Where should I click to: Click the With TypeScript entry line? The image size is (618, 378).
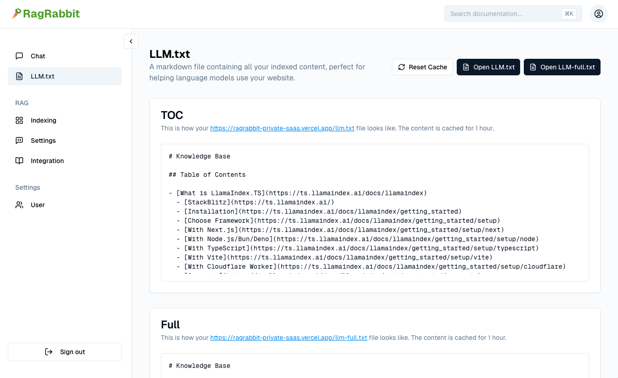click(357, 248)
